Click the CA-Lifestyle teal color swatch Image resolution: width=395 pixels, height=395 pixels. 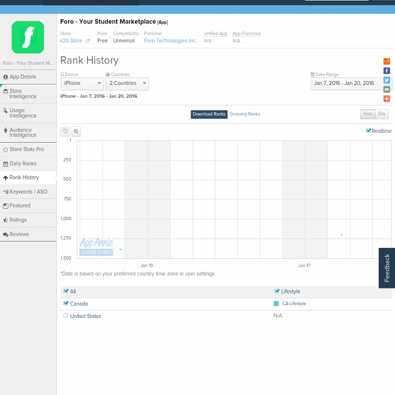[276, 304]
